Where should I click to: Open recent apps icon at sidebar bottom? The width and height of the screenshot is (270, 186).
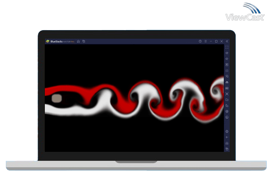tap(227, 149)
